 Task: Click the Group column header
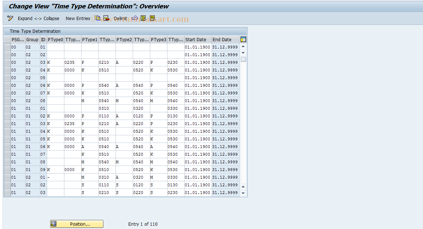(x=33, y=39)
